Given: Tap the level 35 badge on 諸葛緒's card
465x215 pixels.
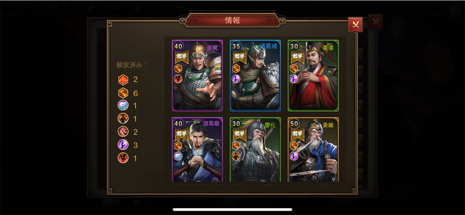Looking at the screenshot, I should tap(236, 47).
